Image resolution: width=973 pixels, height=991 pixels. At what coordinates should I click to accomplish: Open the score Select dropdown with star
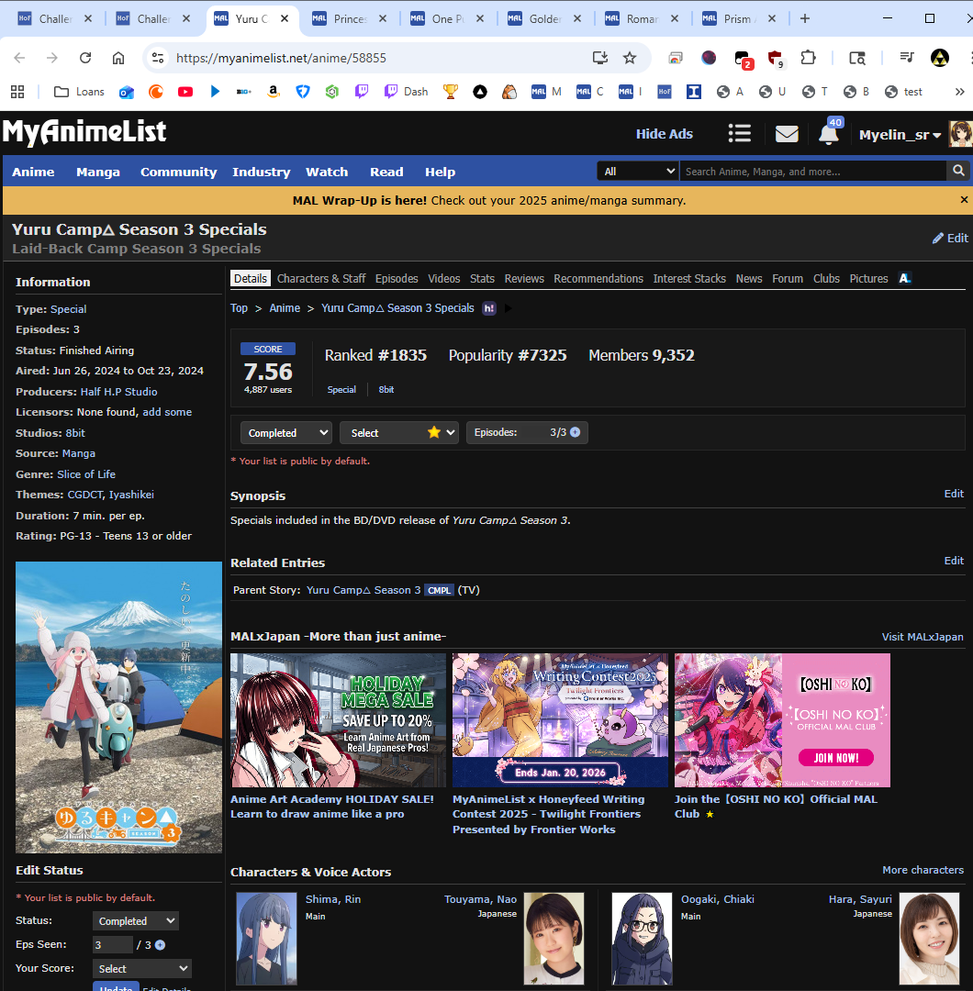399,433
